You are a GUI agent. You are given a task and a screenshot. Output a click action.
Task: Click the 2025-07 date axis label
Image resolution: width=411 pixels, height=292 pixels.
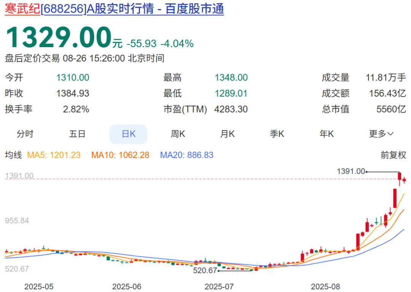click(219, 287)
